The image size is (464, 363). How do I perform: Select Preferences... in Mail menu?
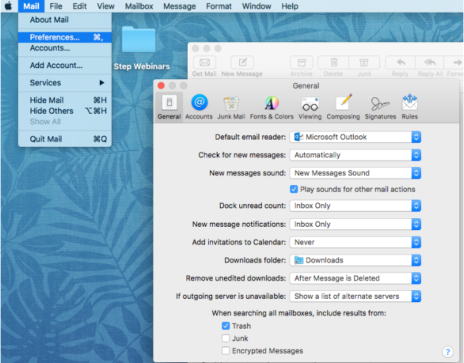[65, 37]
